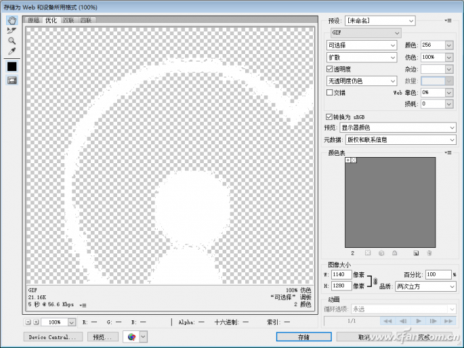Viewport: 464px width, 348px height.
Task: Expand the 仿色 100% value arrow
Action: [x=449, y=58]
